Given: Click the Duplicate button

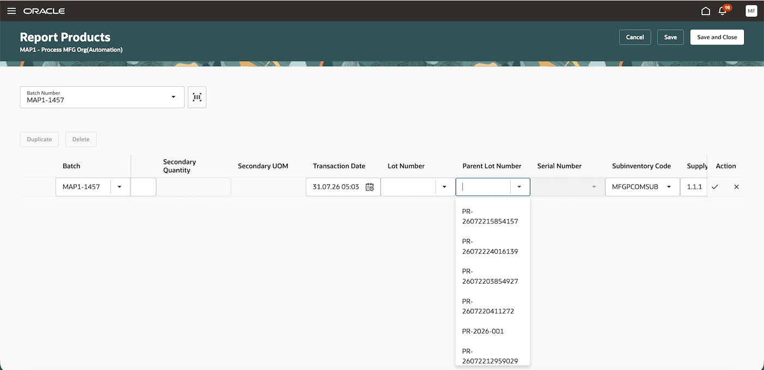Looking at the screenshot, I should 39,139.
